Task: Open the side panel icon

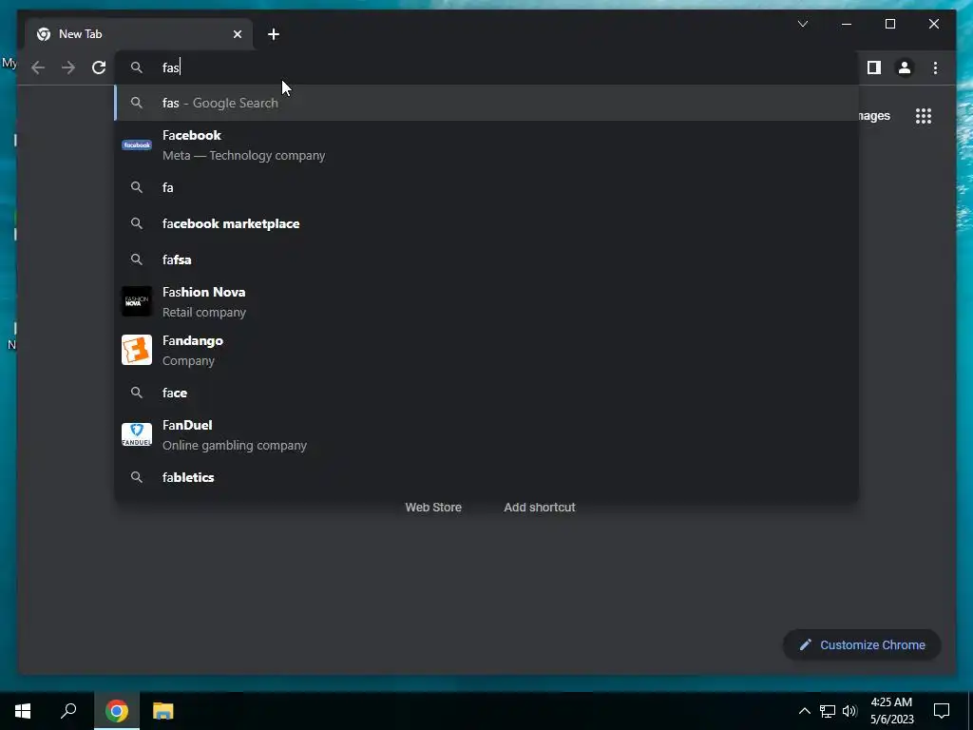Action: (874, 67)
